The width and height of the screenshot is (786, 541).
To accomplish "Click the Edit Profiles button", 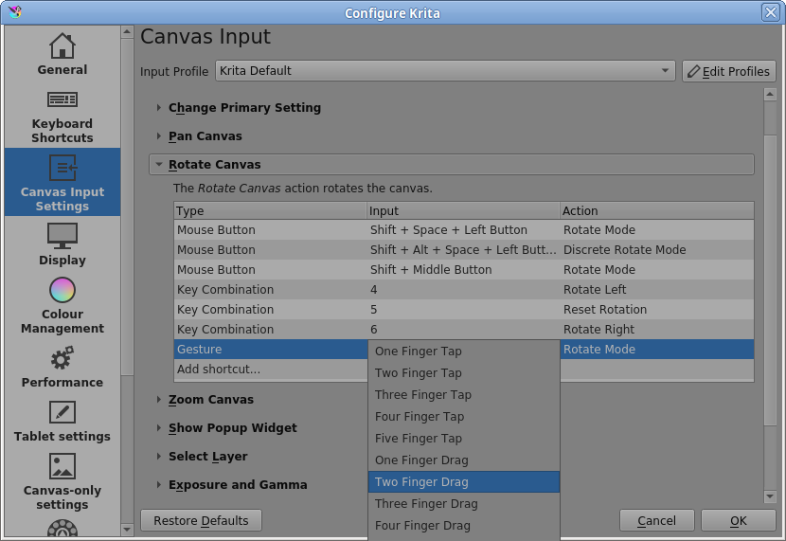I will [728, 71].
